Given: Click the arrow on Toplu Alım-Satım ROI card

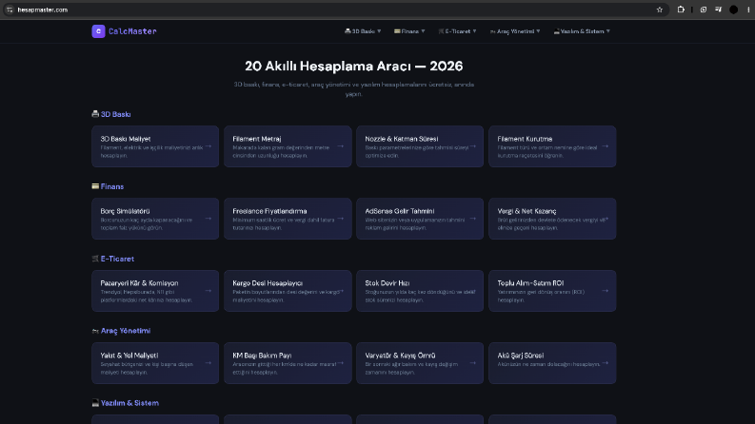Looking at the screenshot, I should coord(606,290).
